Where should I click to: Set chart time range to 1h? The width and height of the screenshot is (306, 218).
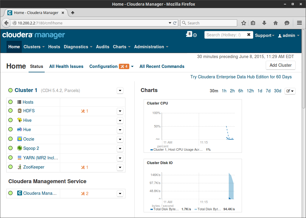coord(224,91)
